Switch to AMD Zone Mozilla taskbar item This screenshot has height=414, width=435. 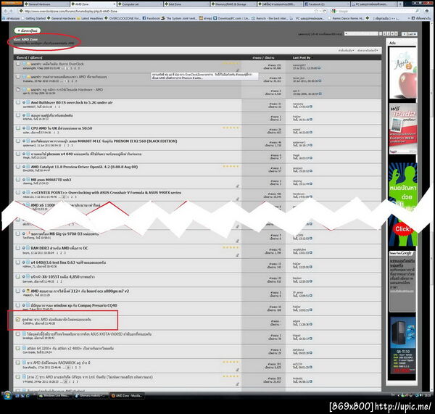click(126, 396)
